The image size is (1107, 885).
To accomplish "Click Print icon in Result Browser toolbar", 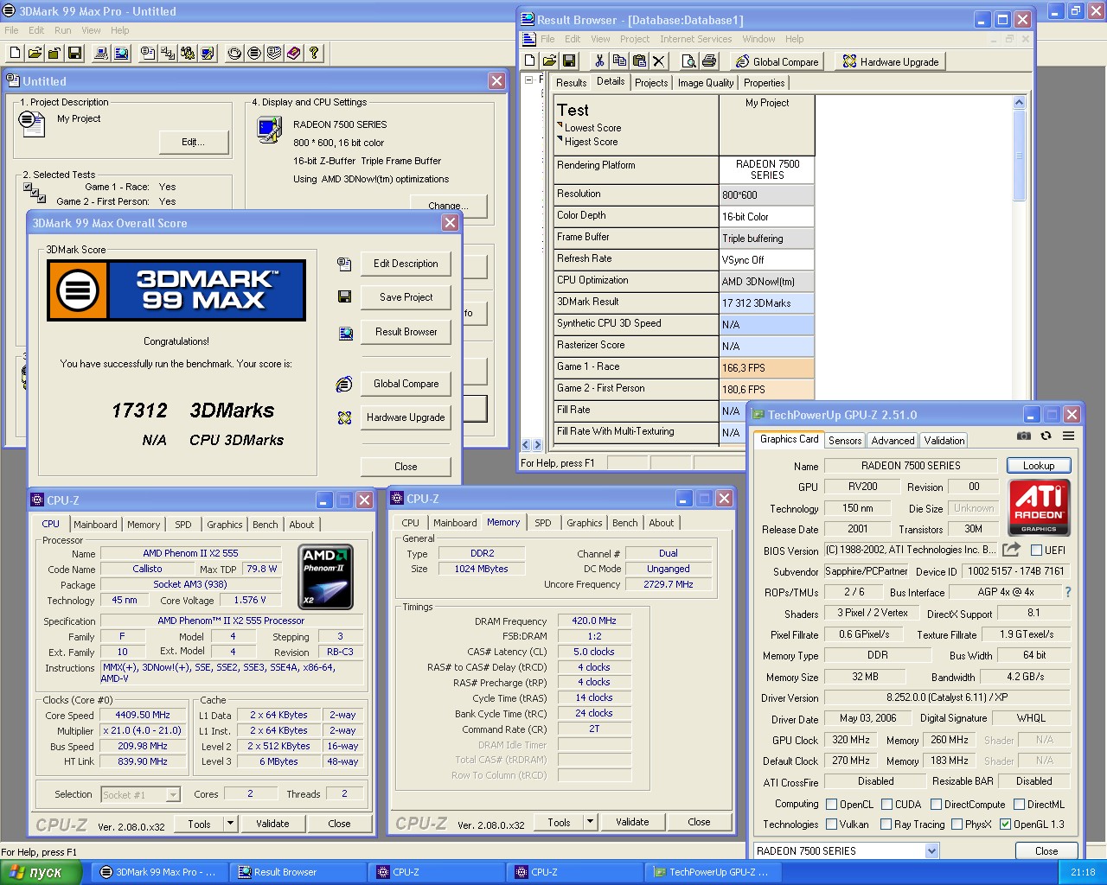I will (709, 60).
